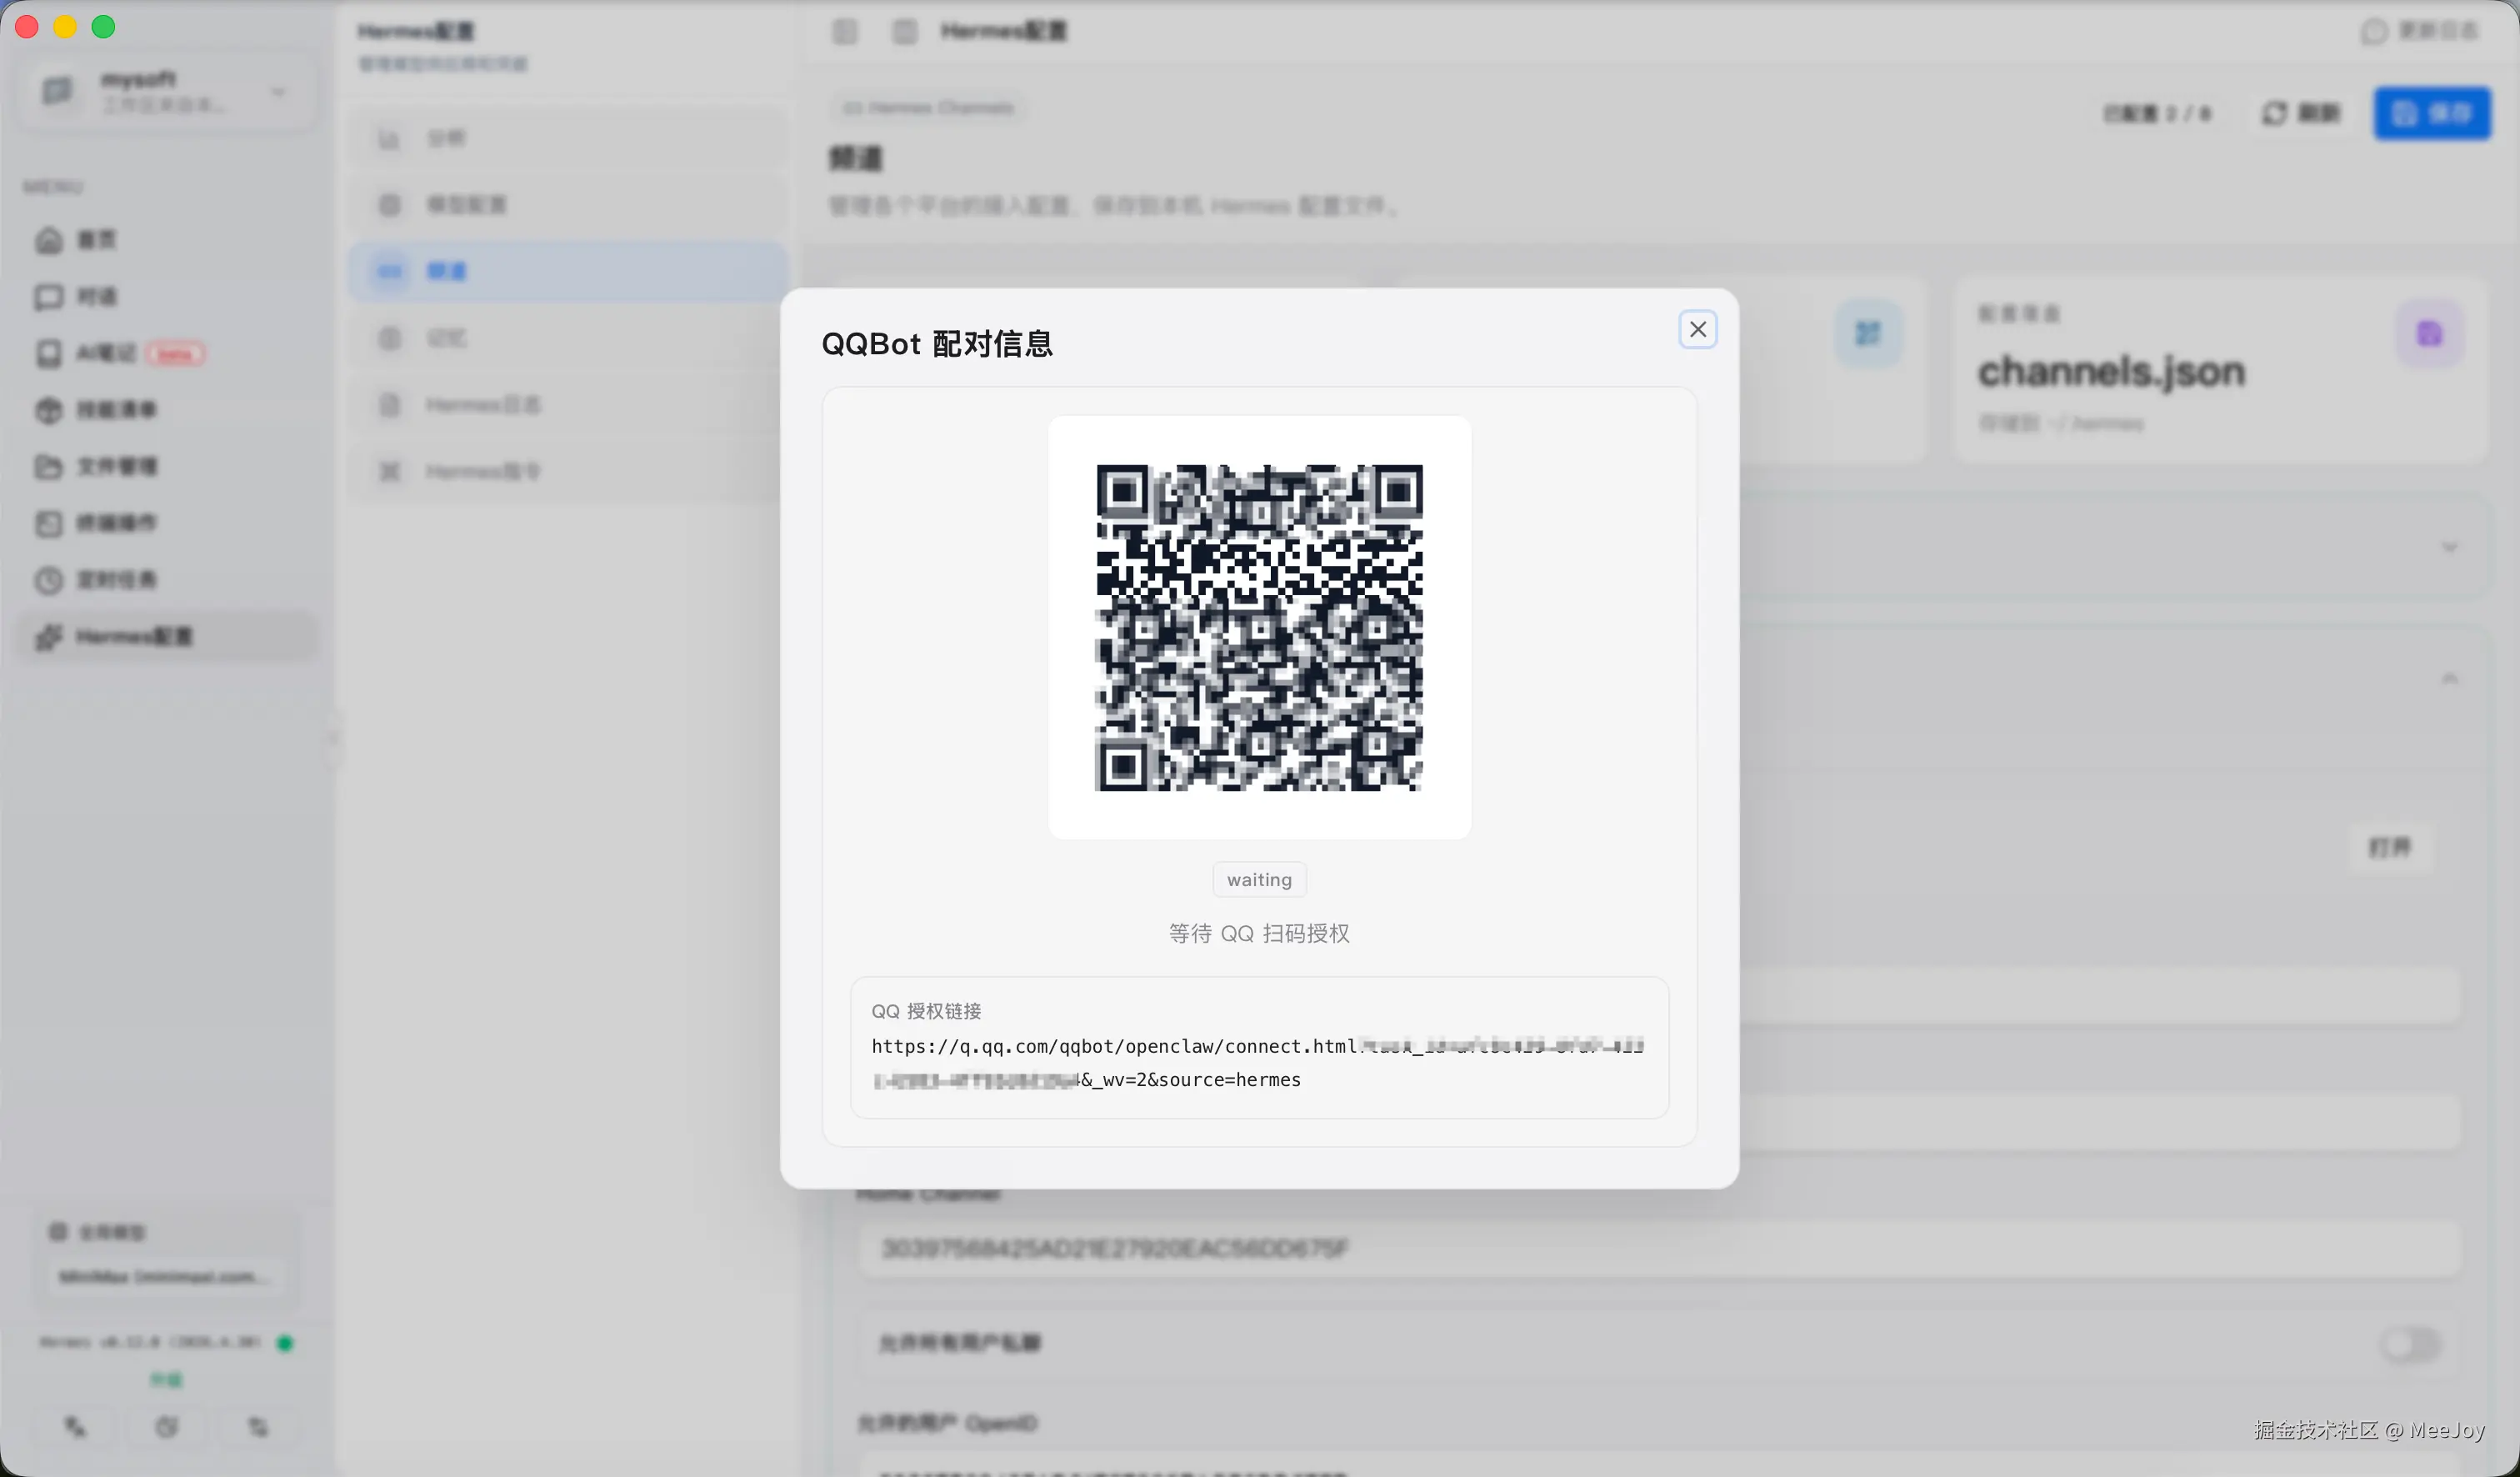This screenshot has height=1477, width=2520.
Task: Click the MiniMax model box in the sidebar footer
Action: click(x=166, y=1277)
